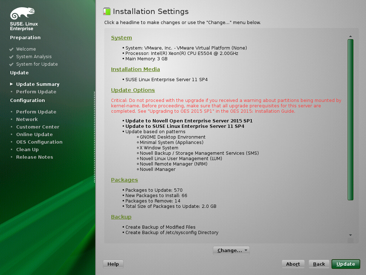This screenshot has height=275, width=366.
Task: Click 'System: VMware, Inc.' line
Action: coord(186,48)
